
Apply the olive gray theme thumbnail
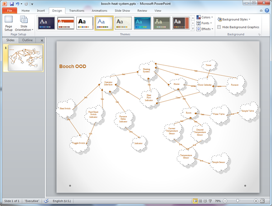coord(162,23)
